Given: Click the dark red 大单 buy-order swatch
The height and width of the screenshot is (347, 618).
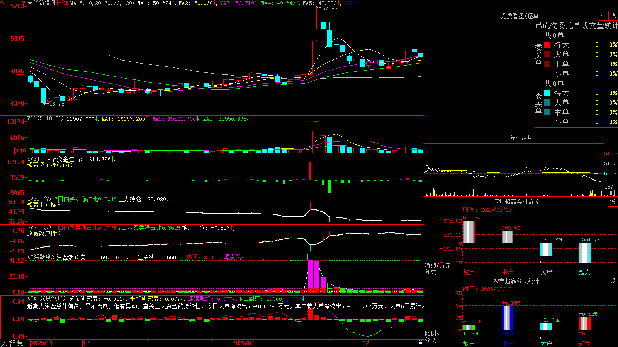Looking at the screenshot, I should (x=547, y=54).
